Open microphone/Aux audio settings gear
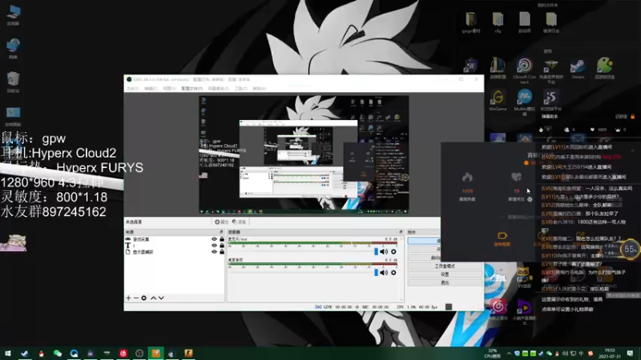 point(393,251)
